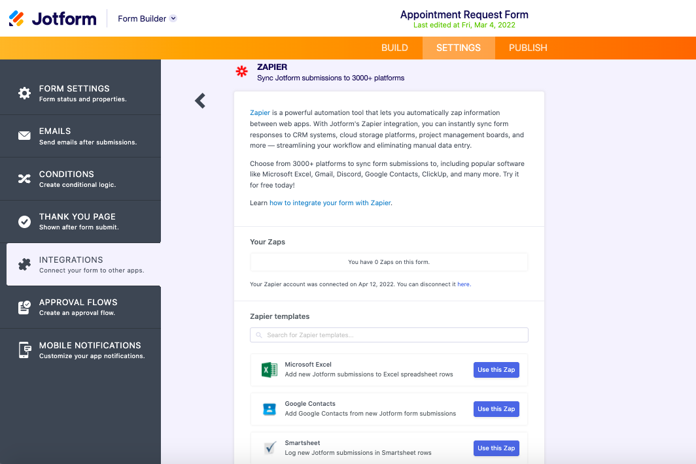
Task: Click 'You have 0 Zaps on this form' box
Action: tap(389, 262)
